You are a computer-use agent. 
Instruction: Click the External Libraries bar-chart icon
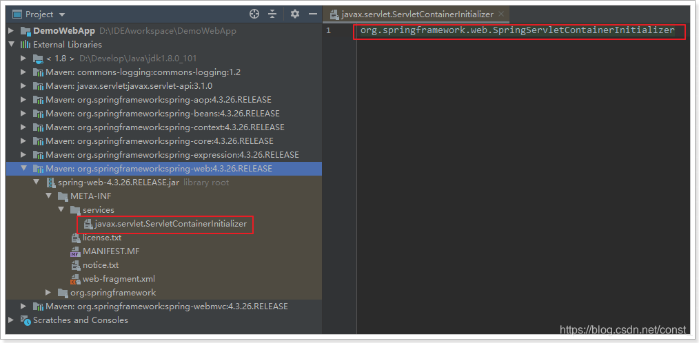(x=26, y=45)
